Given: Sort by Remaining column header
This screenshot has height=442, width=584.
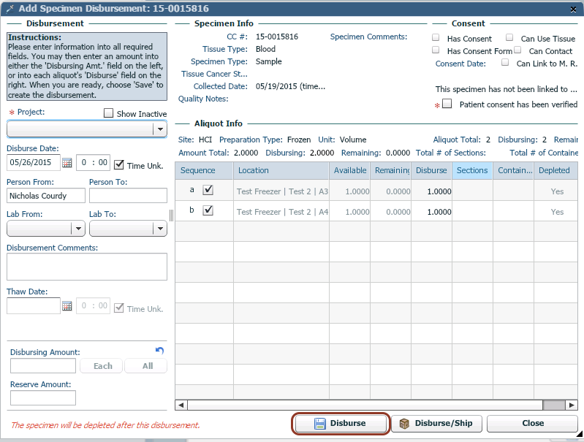Looking at the screenshot, I should click(x=391, y=170).
